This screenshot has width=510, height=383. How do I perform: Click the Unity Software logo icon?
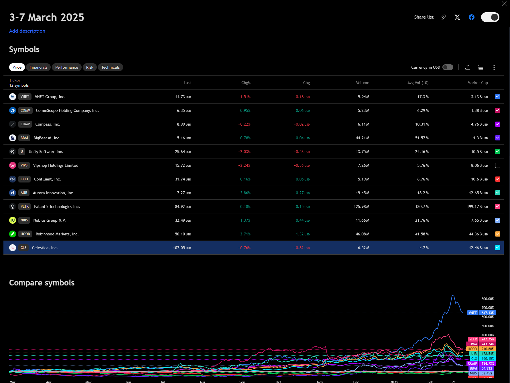13,152
